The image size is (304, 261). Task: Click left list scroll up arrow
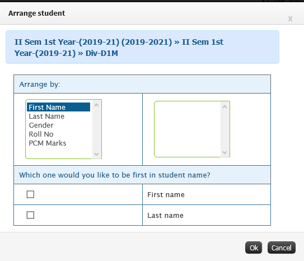coord(96,105)
